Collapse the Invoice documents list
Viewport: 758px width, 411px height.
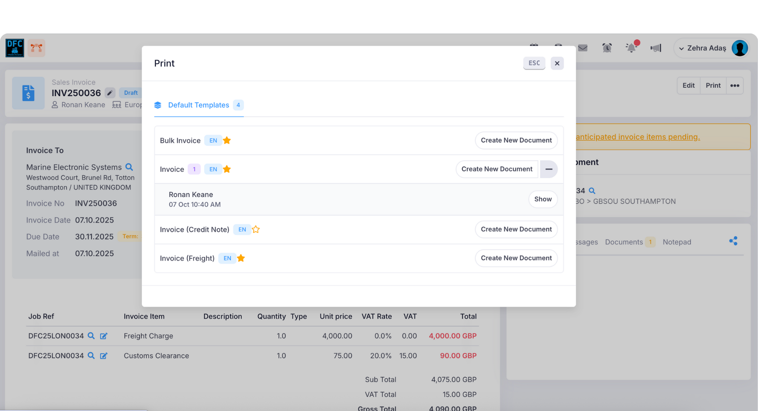549,169
